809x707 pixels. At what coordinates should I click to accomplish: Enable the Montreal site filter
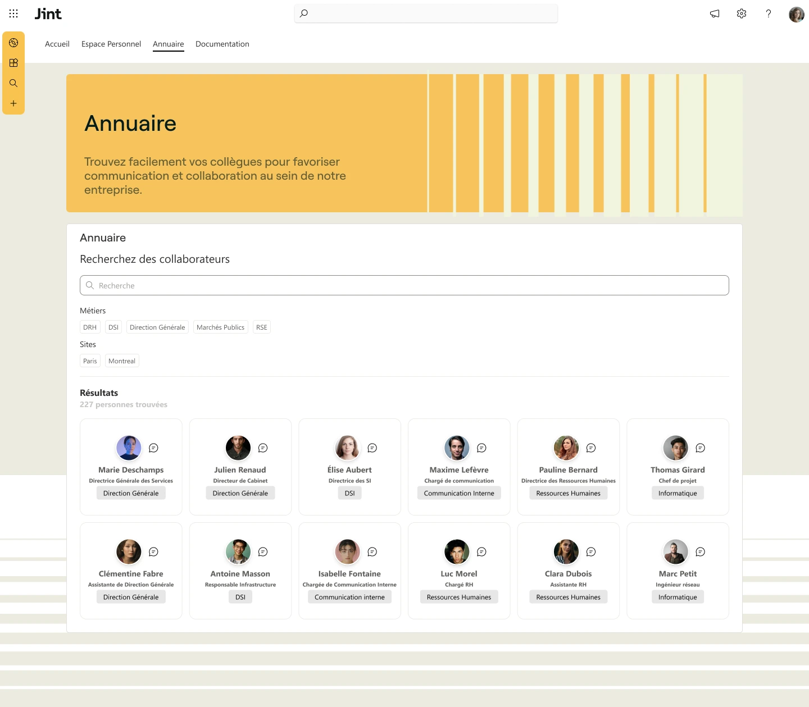click(x=121, y=361)
